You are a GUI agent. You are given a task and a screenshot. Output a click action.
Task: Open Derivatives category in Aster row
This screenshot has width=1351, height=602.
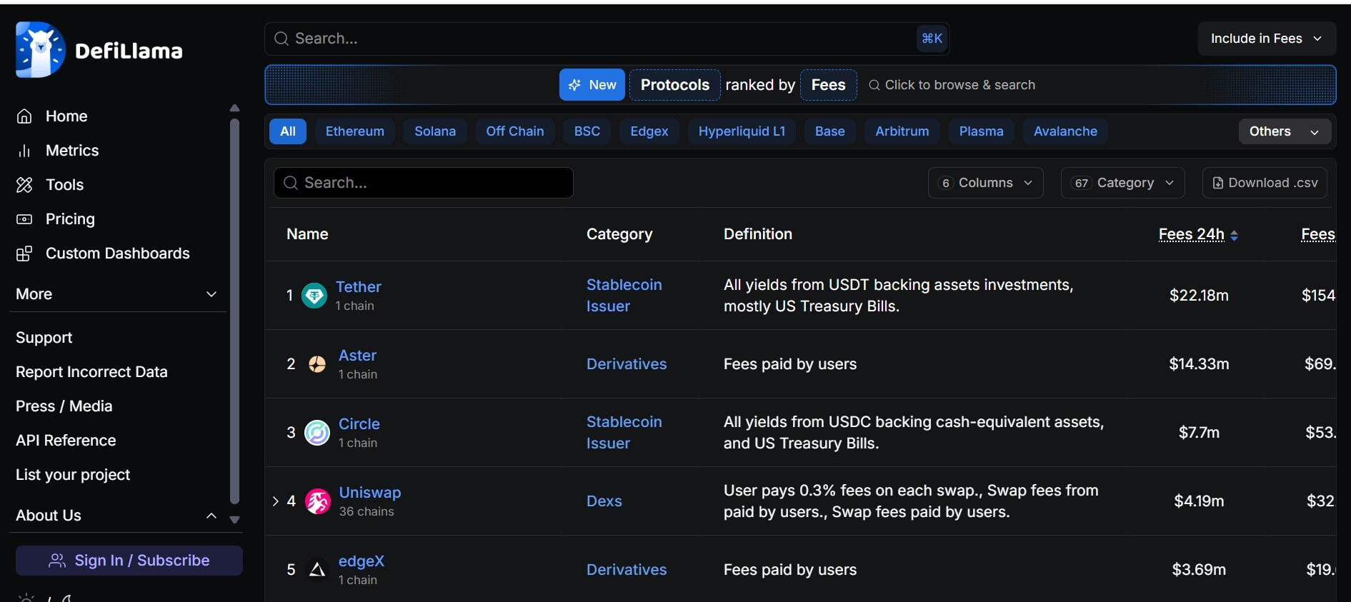coord(627,364)
